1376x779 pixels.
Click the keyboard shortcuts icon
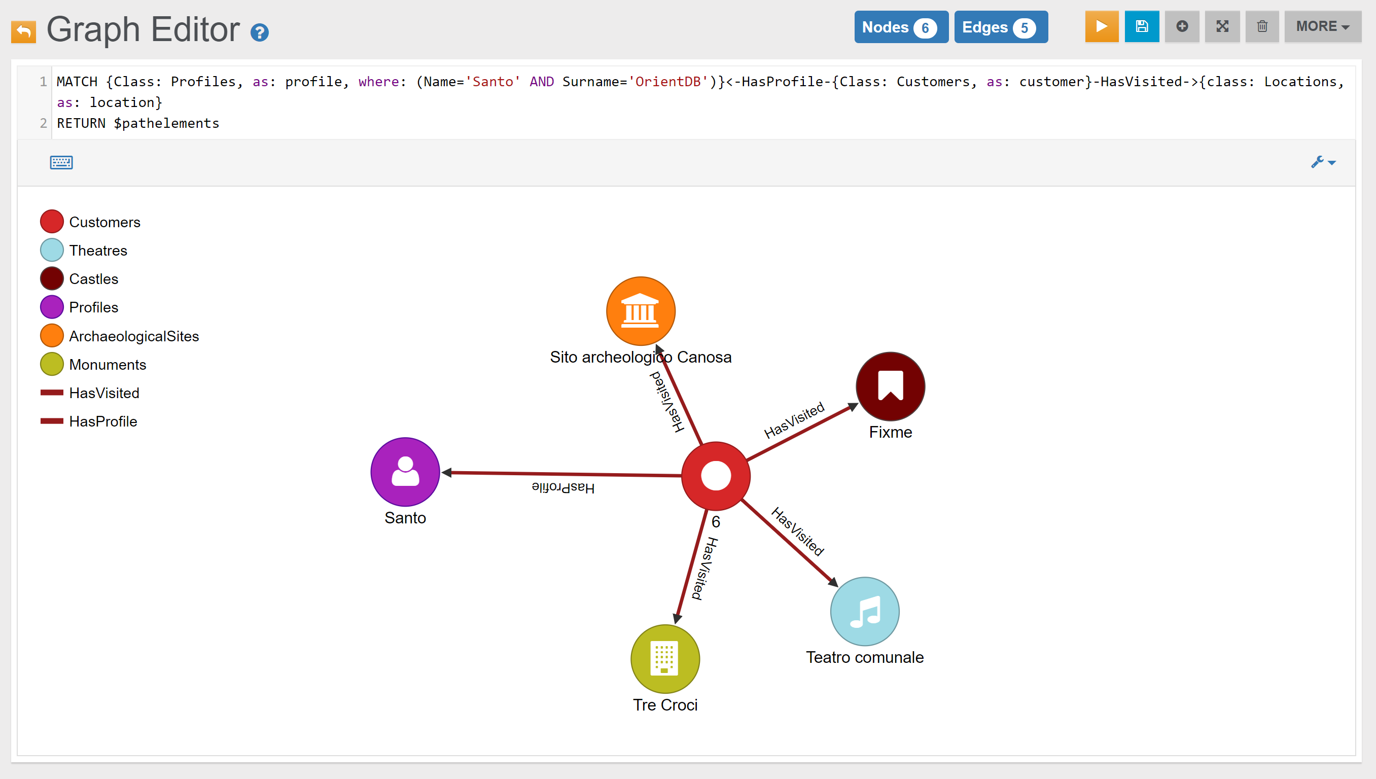(61, 163)
